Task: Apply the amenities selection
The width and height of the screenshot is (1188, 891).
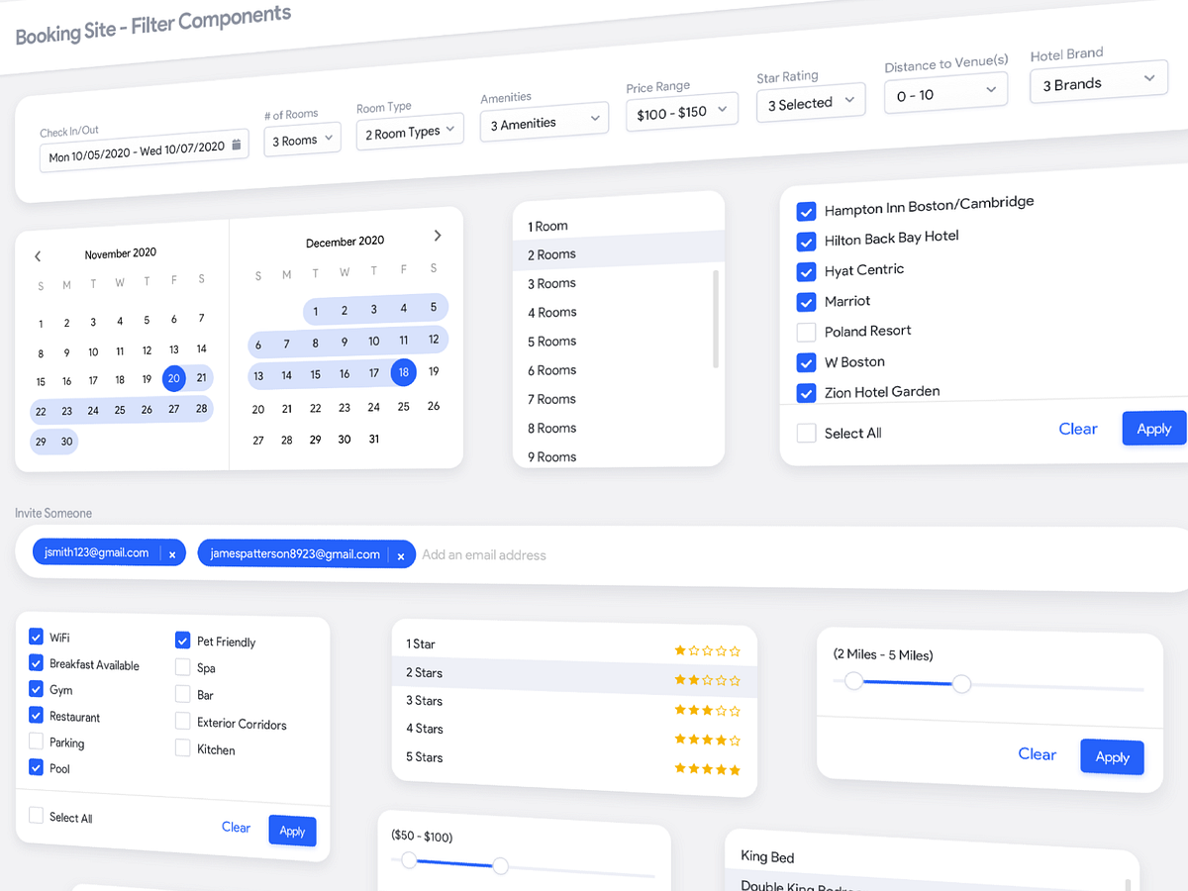Action: (292, 831)
